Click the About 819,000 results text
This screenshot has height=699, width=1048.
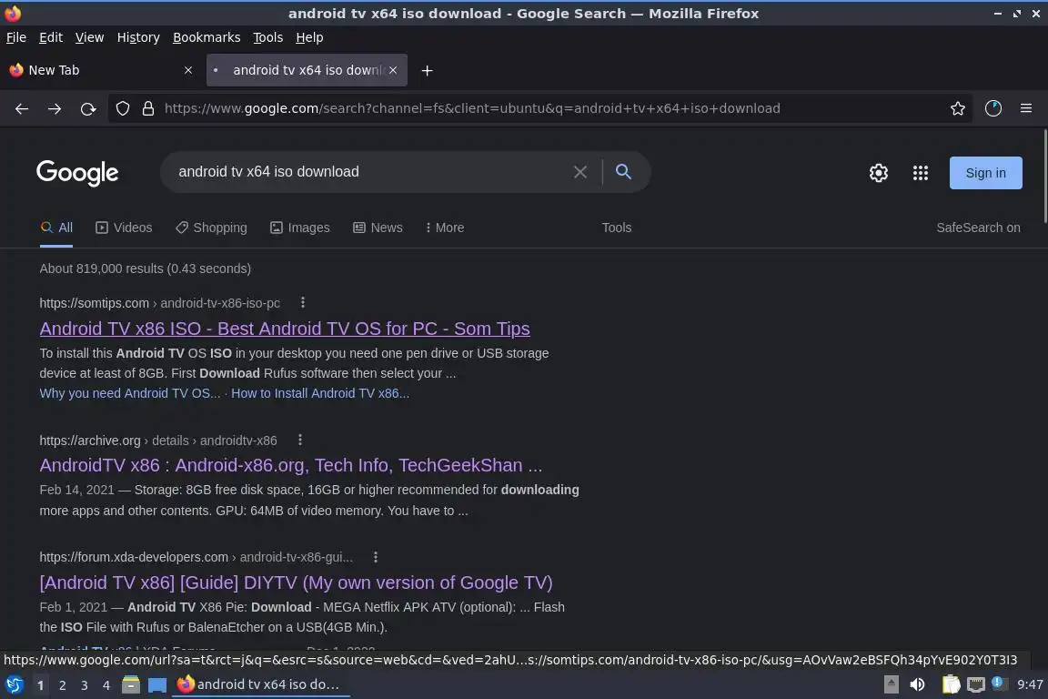point(145,268)
